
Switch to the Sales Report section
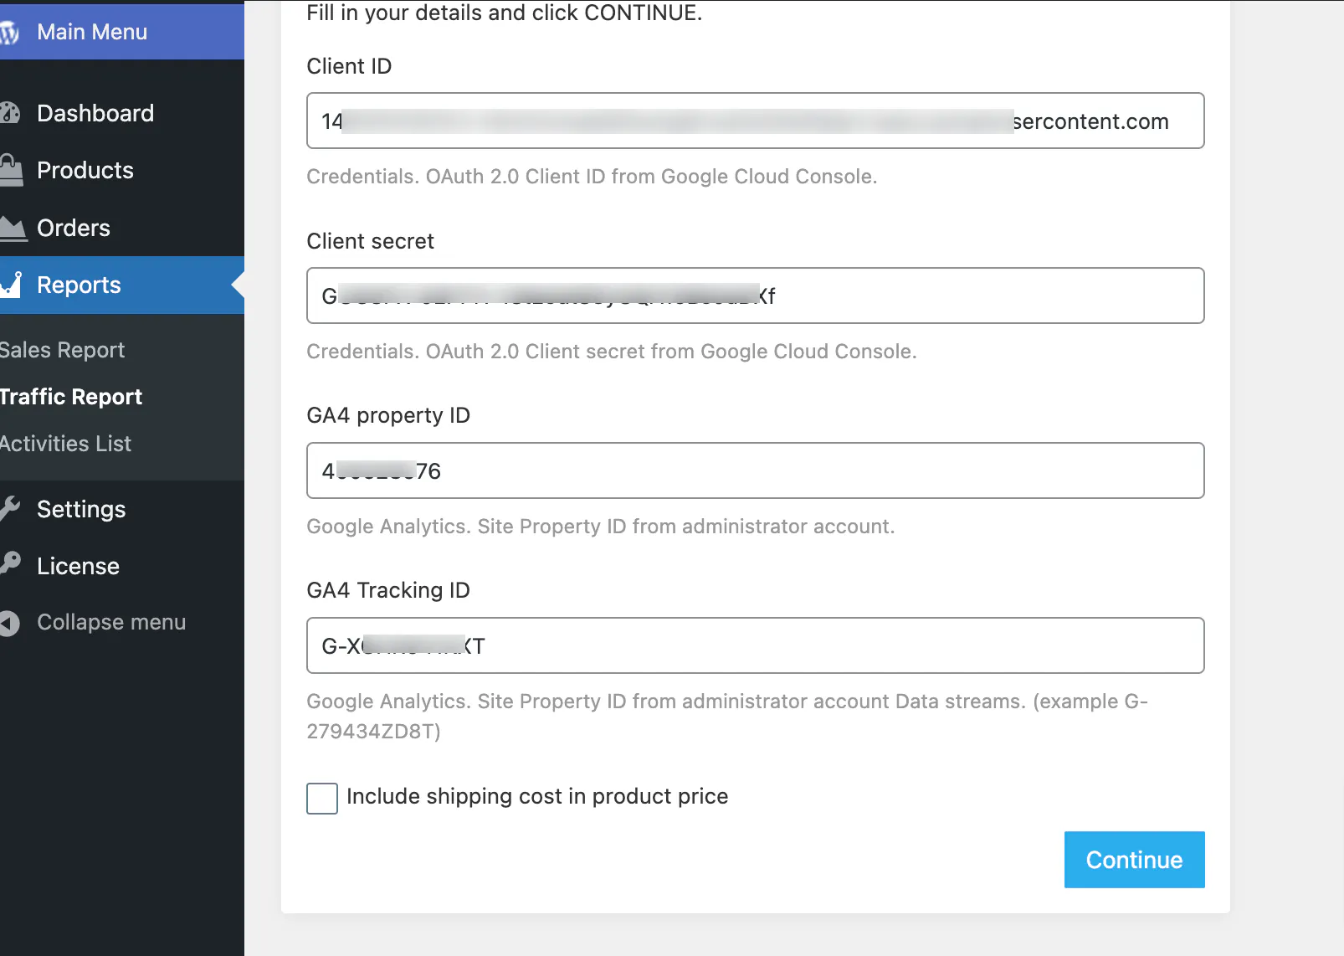coord(62,350)
